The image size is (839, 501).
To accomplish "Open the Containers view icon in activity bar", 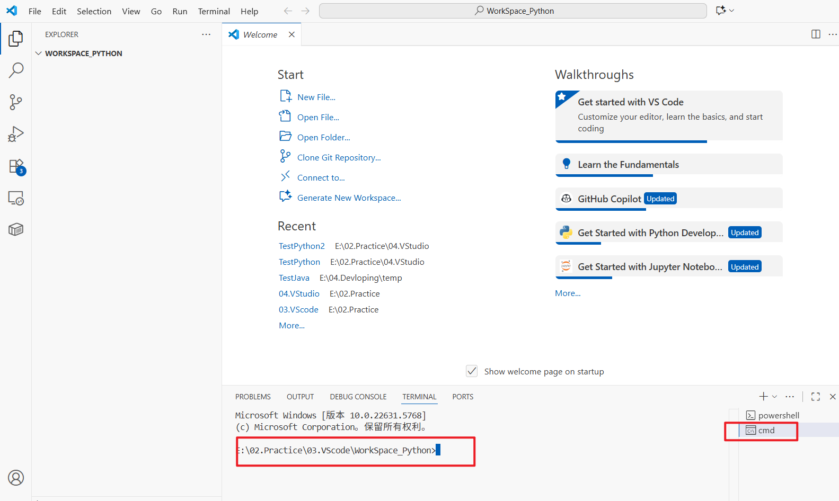I will (16, 229).
